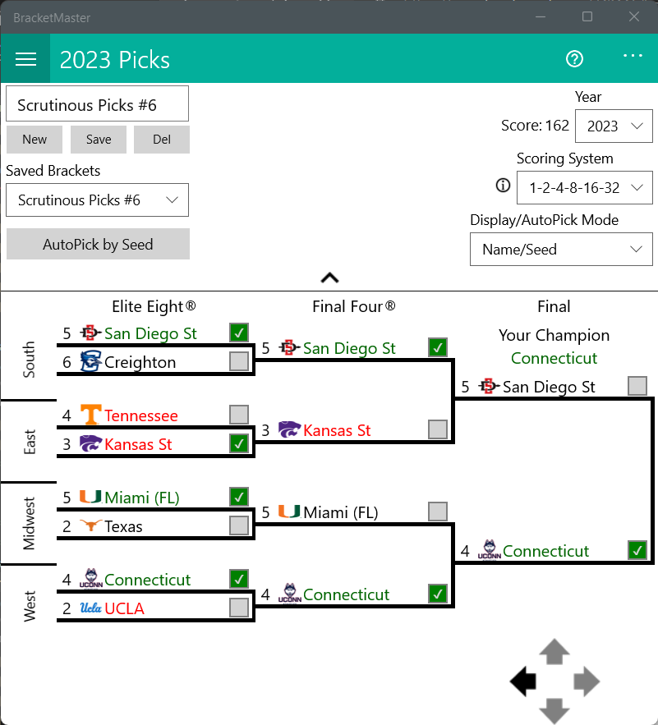Open the hamburger navigation menu
The image size is (658, 725).
click(26, 59)
